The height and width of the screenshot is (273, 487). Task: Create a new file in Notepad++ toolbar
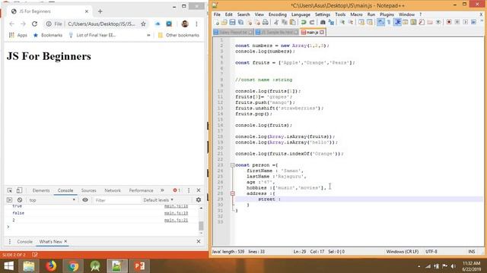point(216,22)
